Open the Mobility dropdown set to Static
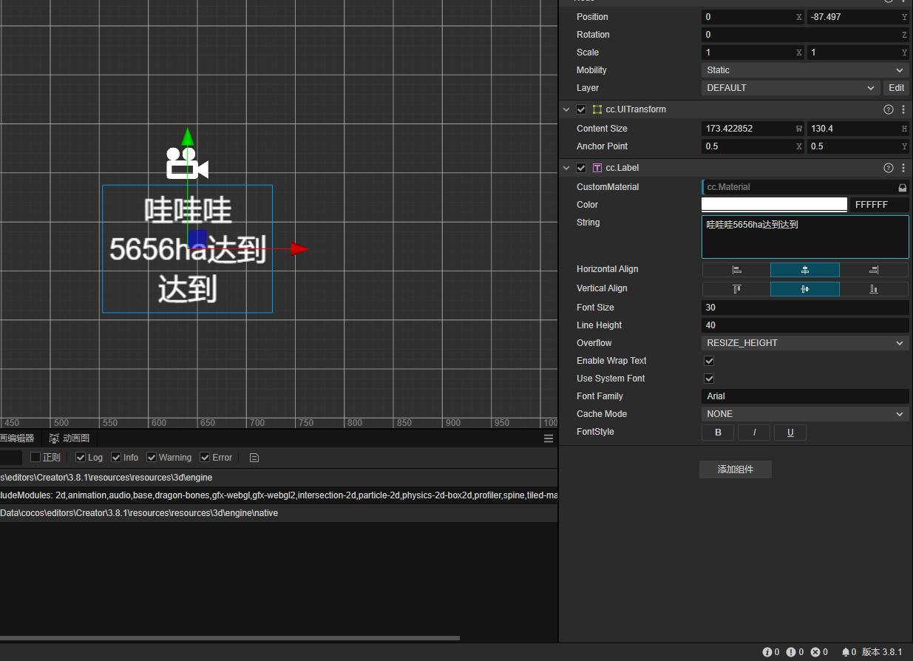Viewport: 913px width, 661px height. (x=805, y=70)
